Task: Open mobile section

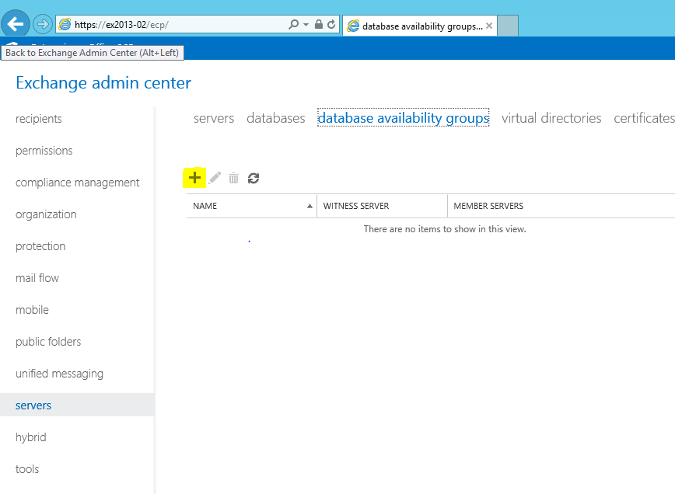Action: point(33,310)
